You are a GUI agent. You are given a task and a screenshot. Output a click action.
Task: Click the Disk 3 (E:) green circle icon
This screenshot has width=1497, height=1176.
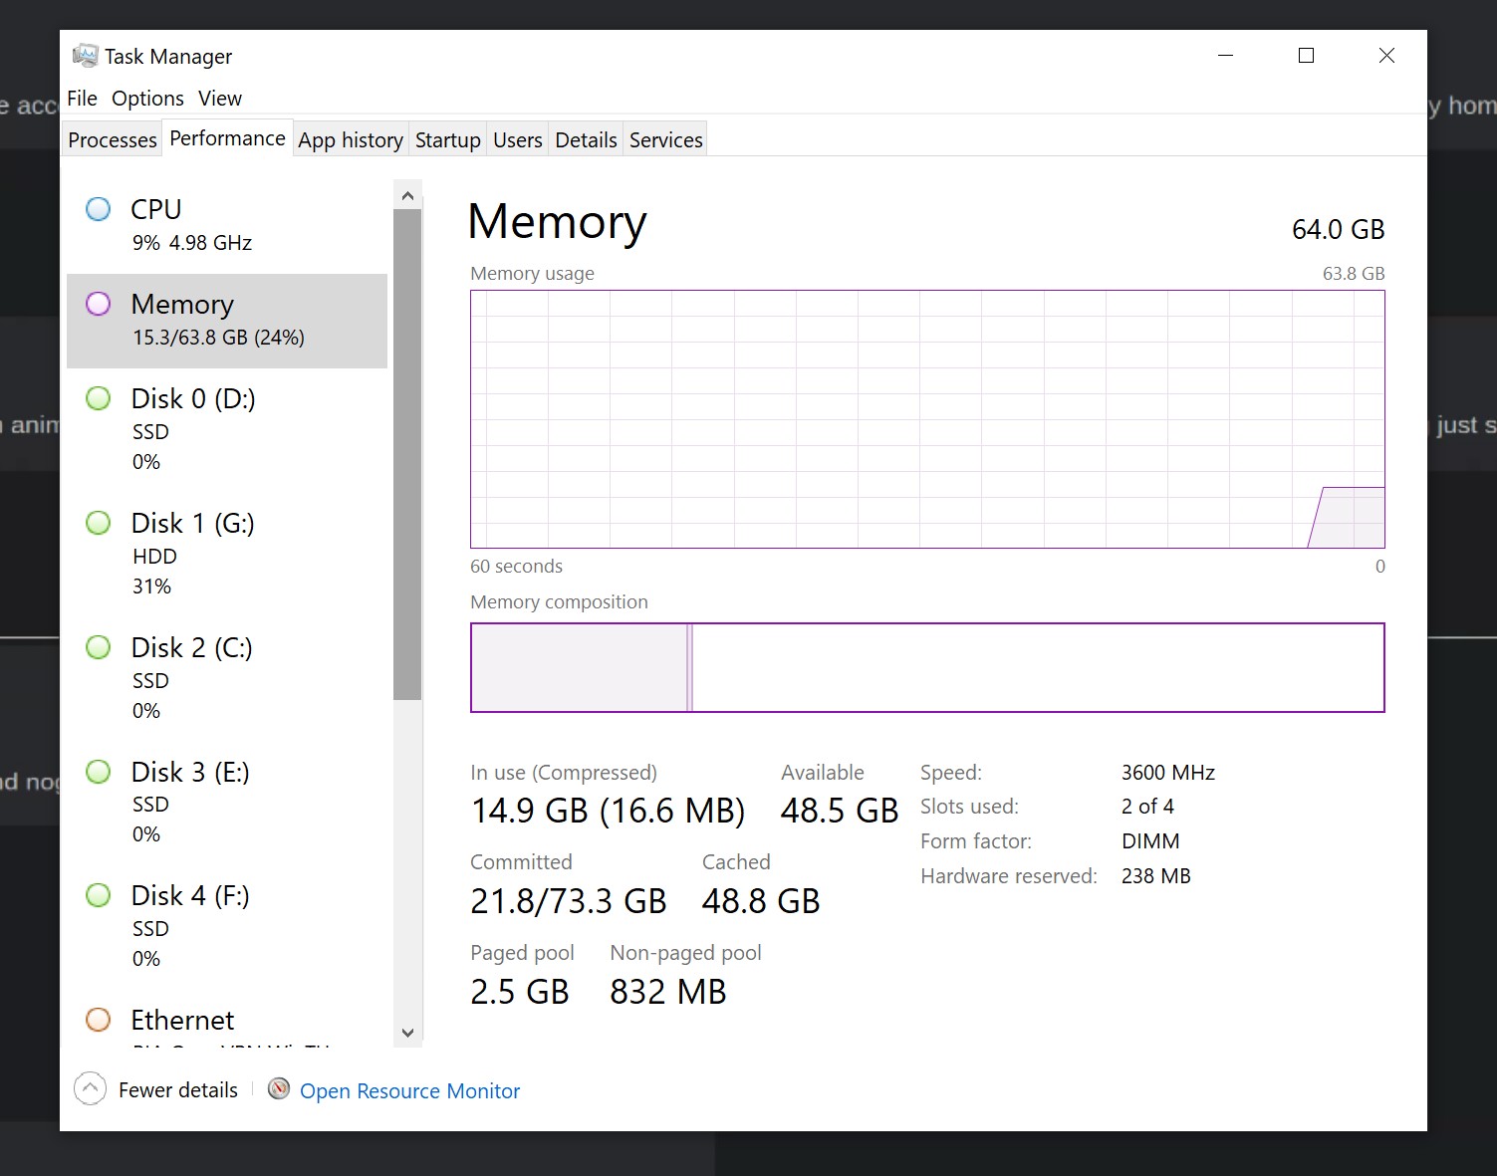(x=98, y=772)
